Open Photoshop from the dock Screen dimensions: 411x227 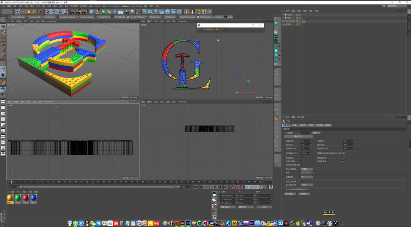pyautogui.click(x=188, y=223)
